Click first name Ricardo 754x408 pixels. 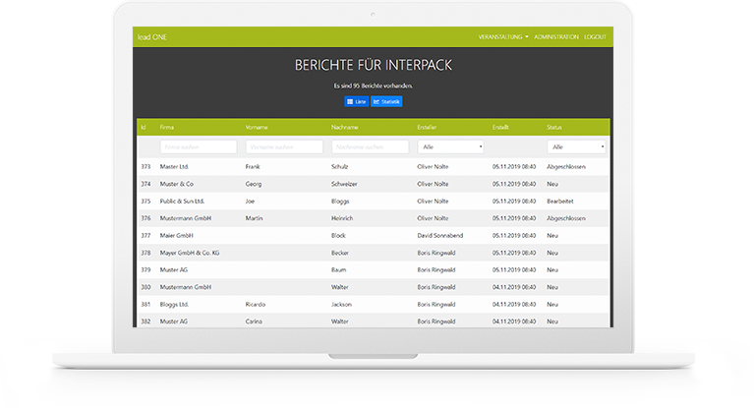pyautogui.click(x=256, y=305)
